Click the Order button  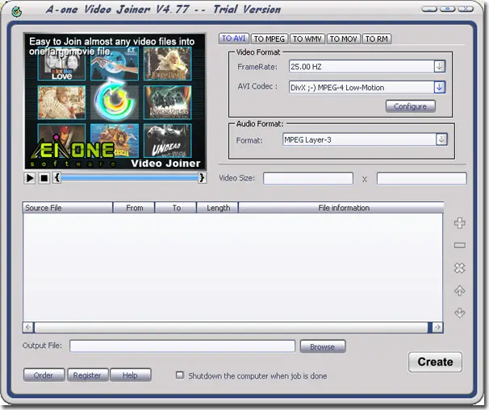coord(44,375)
